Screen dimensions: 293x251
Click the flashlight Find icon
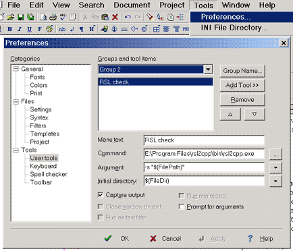[x=150, y=17]
